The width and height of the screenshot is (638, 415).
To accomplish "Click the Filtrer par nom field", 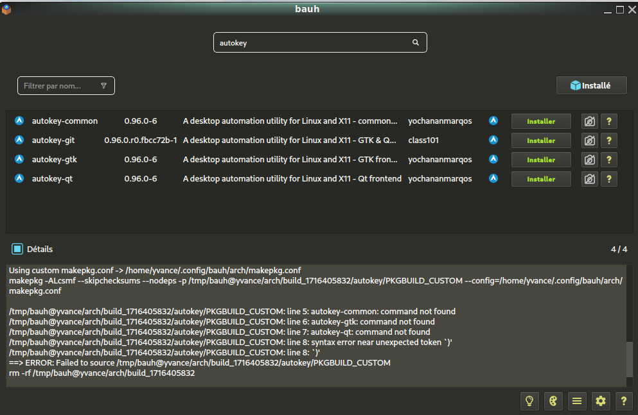I will tap(66, 86).
